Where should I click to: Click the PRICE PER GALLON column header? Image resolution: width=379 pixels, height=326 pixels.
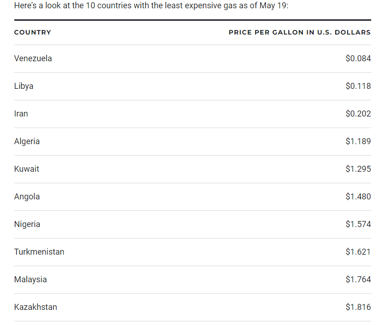pyautogui.click(x=300, y=32)
